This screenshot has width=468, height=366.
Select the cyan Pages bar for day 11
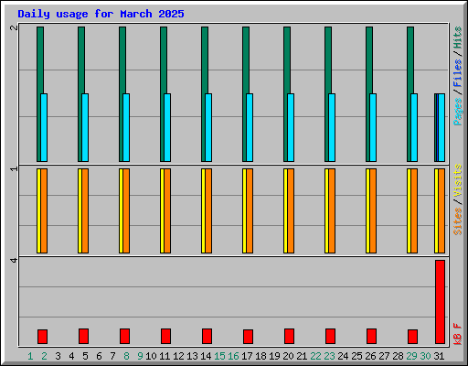click(x=167, y=127)
